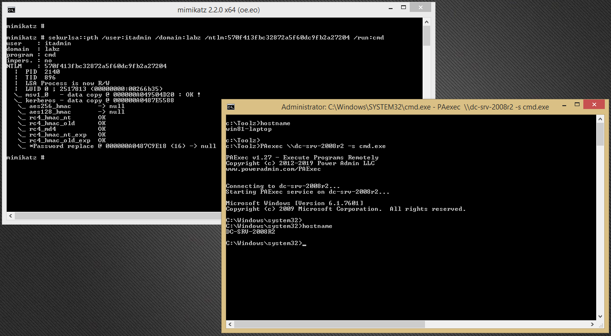Click the rc4_hmac_old OK line
The height and width of the screenshot is (336, 611).
62,123
